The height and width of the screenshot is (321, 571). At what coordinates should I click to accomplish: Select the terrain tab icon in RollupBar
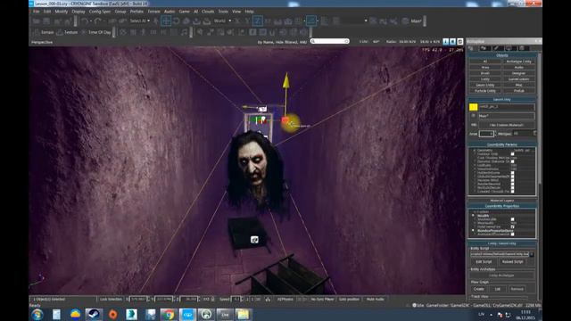click(x=484, y=48)
